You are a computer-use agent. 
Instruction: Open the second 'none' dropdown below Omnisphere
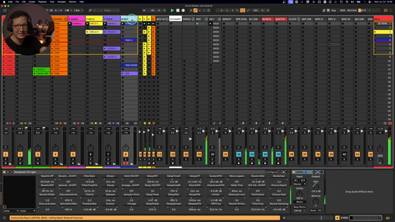[x=27, y=211]
